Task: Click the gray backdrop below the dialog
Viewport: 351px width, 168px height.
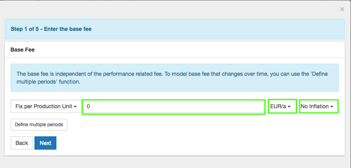Action: [175, 162]
